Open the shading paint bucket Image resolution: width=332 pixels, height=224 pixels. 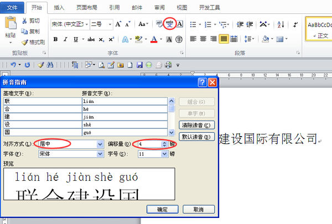click(265, 39)
